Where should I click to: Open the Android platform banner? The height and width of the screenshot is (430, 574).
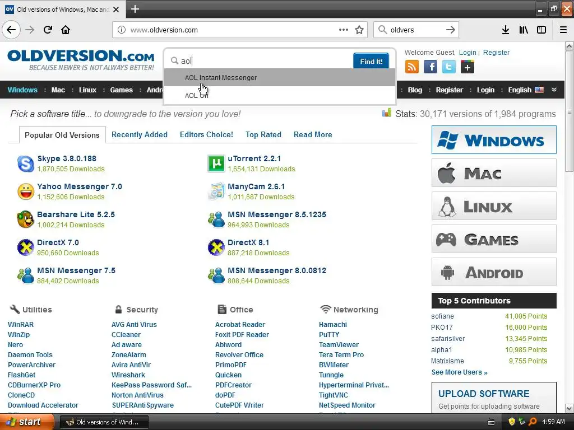coord(494,272)
